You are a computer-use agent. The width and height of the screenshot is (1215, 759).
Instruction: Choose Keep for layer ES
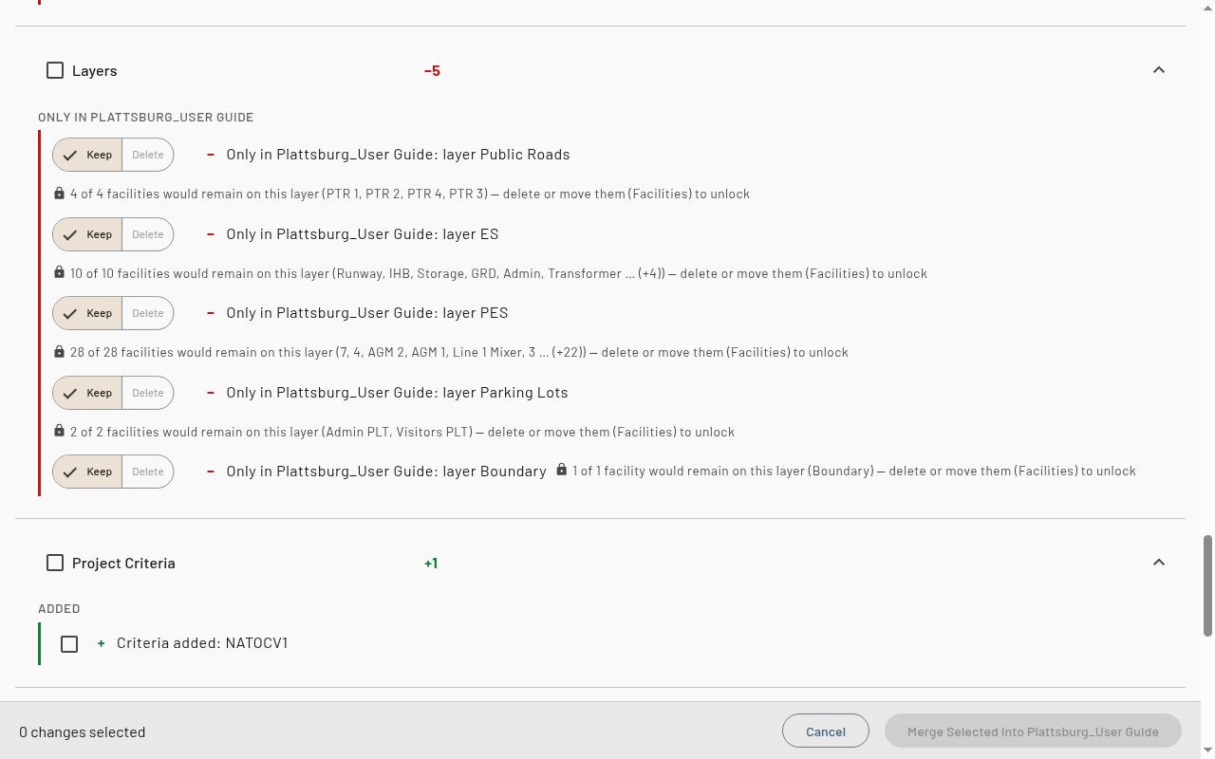(x=87, y=234)
